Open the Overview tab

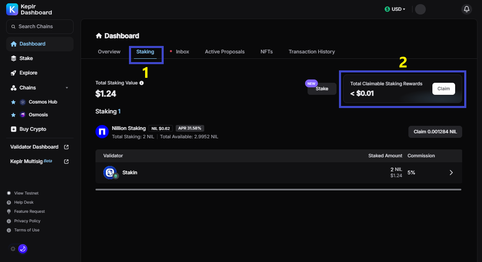click(109, 52)
